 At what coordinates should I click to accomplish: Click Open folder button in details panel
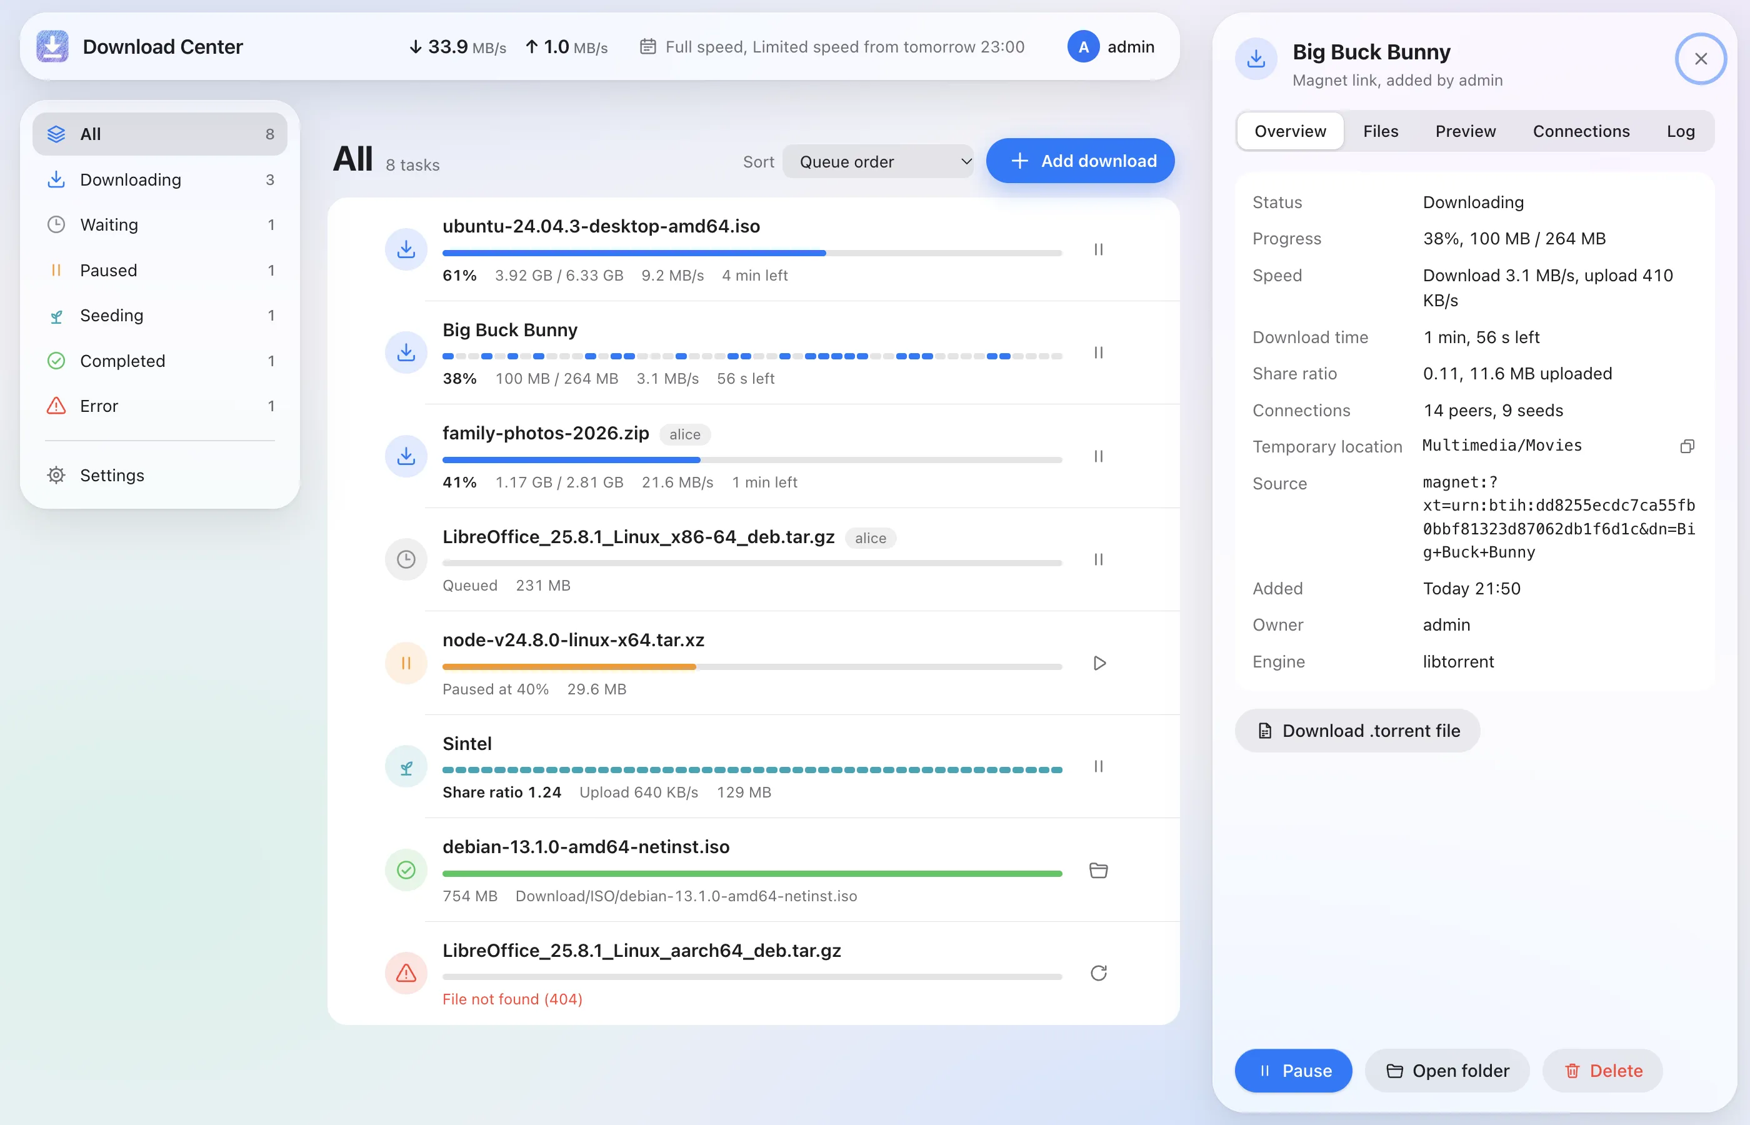1446,1070
